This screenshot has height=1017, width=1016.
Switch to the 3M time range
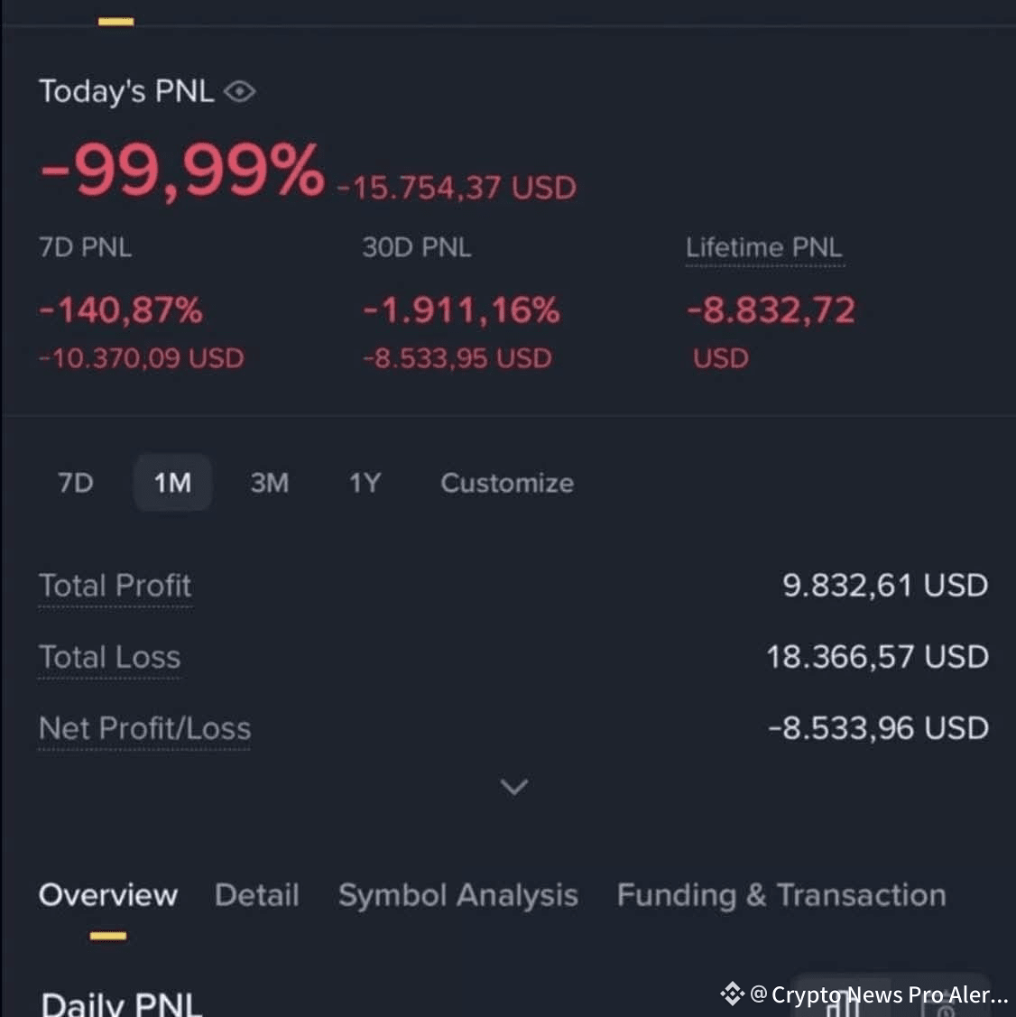click(270, 483)
